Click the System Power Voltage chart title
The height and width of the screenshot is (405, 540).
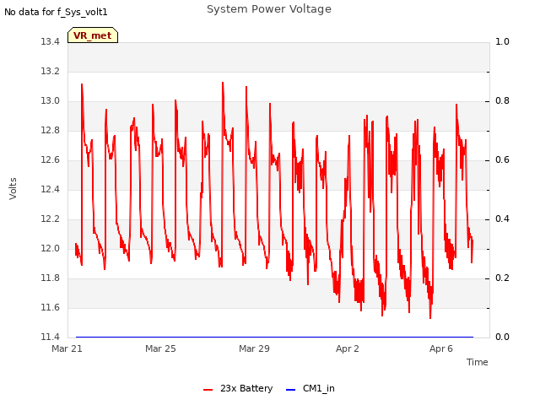(x=269, y=9)
